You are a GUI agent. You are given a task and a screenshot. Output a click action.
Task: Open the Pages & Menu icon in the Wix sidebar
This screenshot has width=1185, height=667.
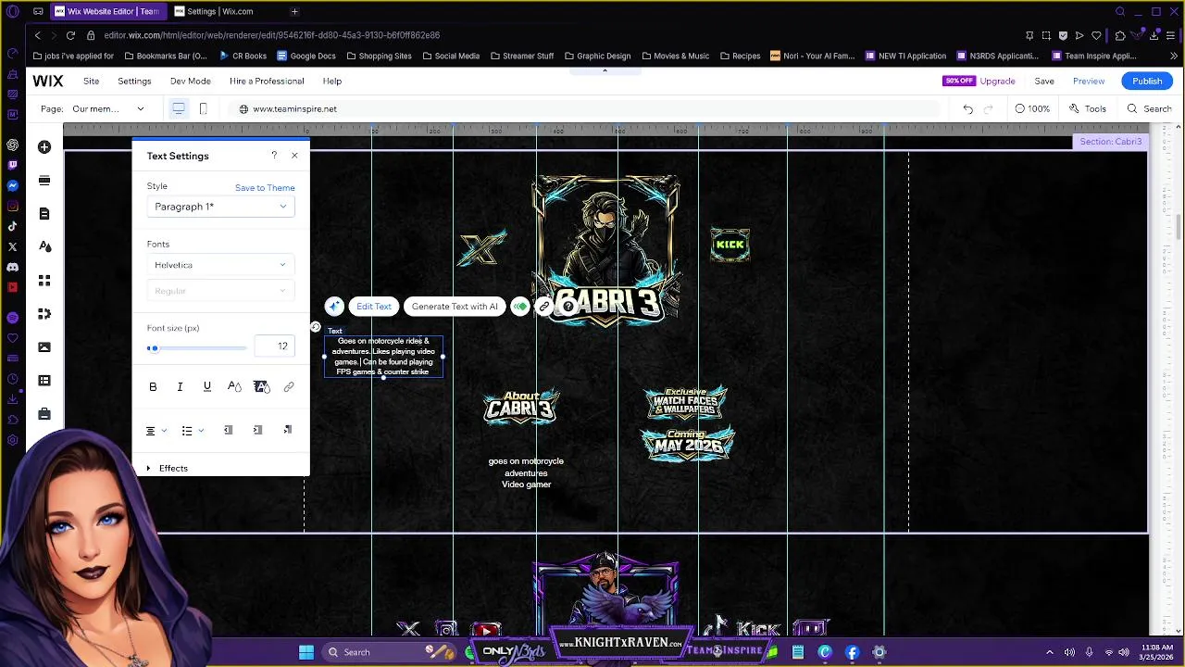pos(44,214)
